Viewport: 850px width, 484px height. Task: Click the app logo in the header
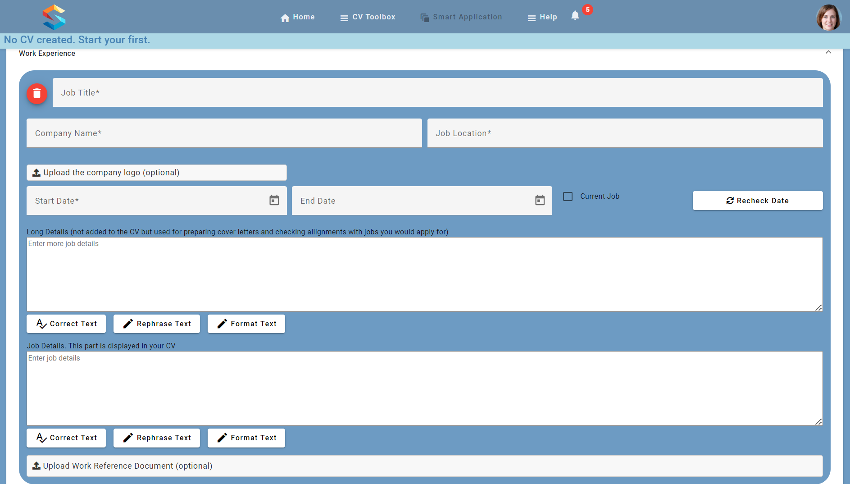click(54, 17)
